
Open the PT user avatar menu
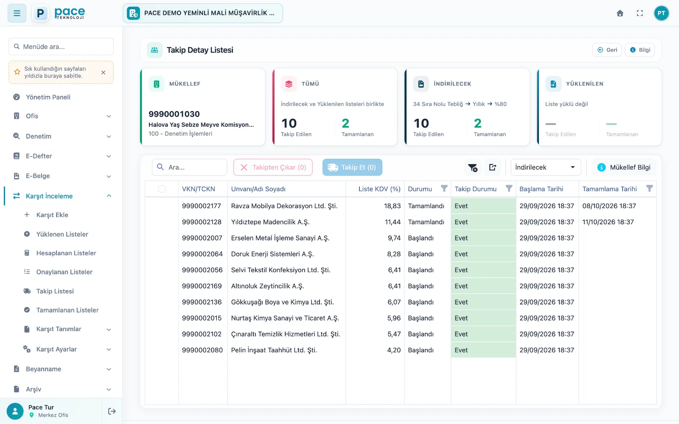point(661,13)
